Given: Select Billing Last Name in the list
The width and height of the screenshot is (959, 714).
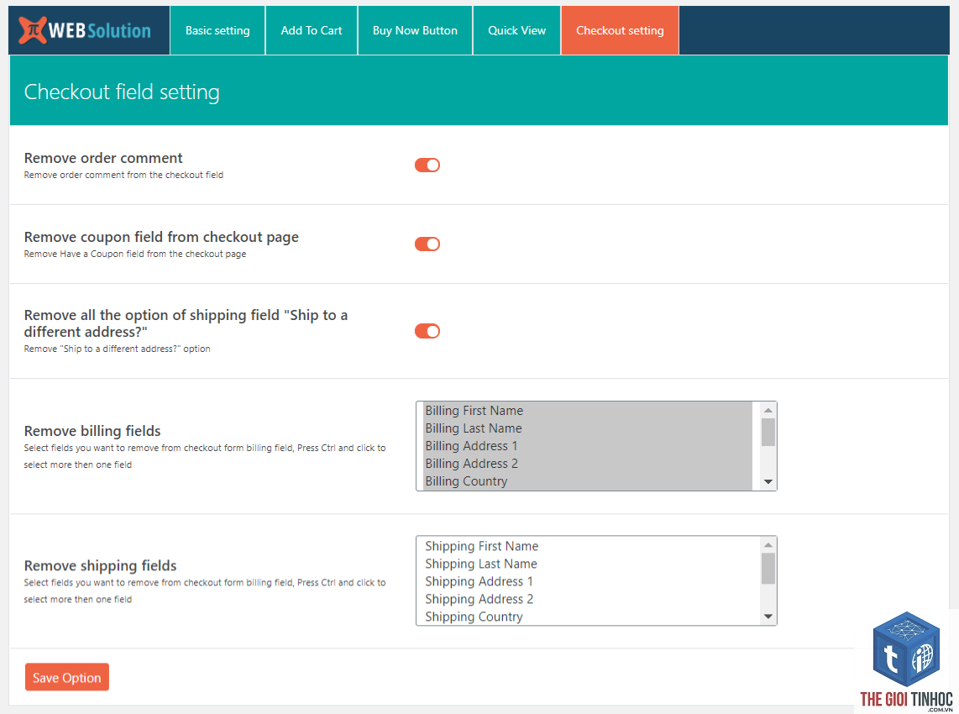Looking at the screenshot, I should coord(588,428).
